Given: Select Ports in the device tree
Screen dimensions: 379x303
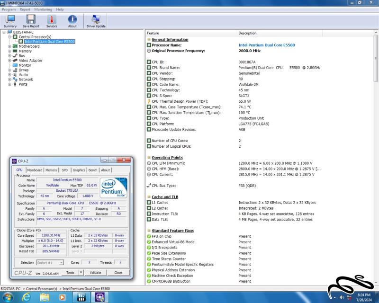Looking at the screenshot, I should pos(23,84).
